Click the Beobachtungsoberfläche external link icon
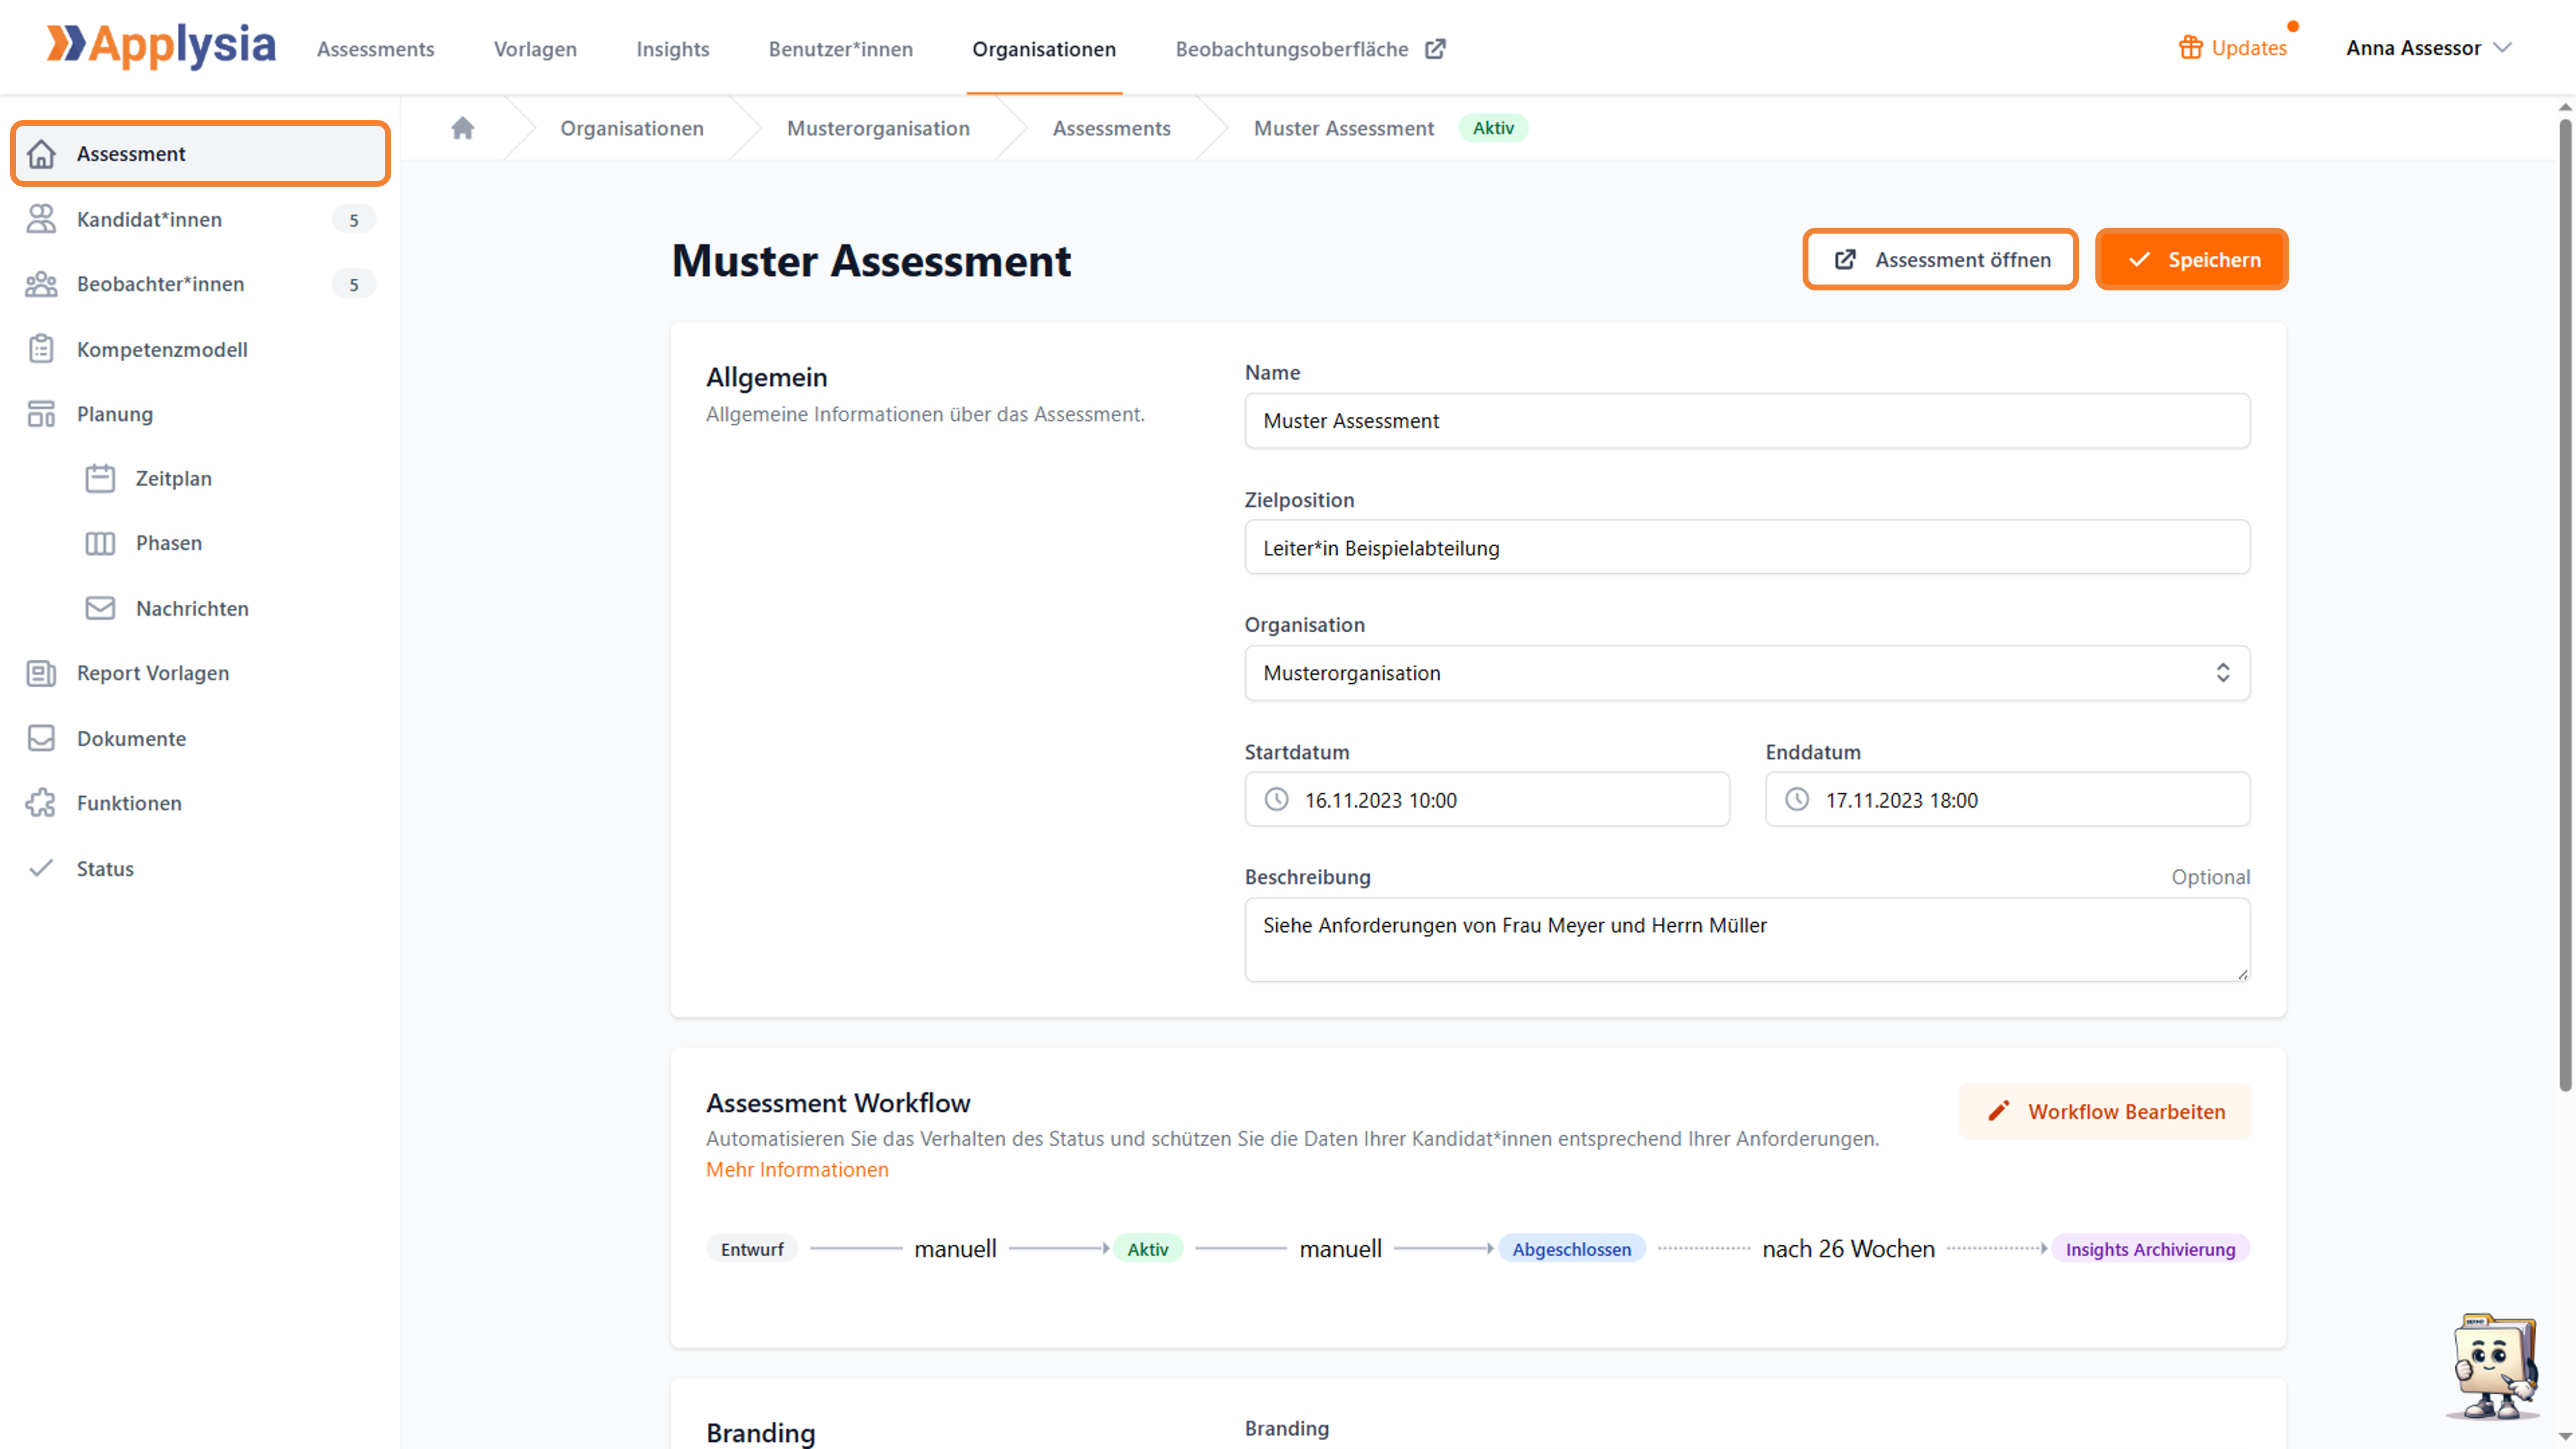This screenshot has height=1449, width=2576. click(1435, 48)
